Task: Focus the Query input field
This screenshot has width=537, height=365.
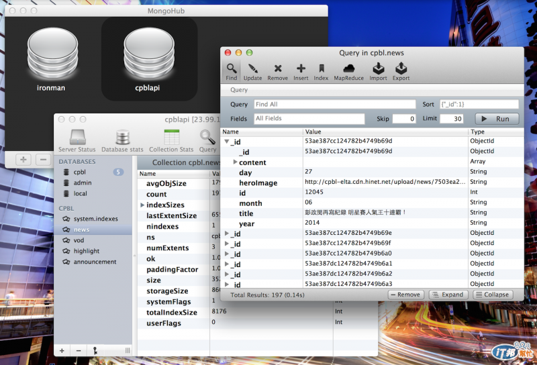Action: coord(334,104)
